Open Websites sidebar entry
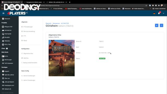 coord(6,41)
